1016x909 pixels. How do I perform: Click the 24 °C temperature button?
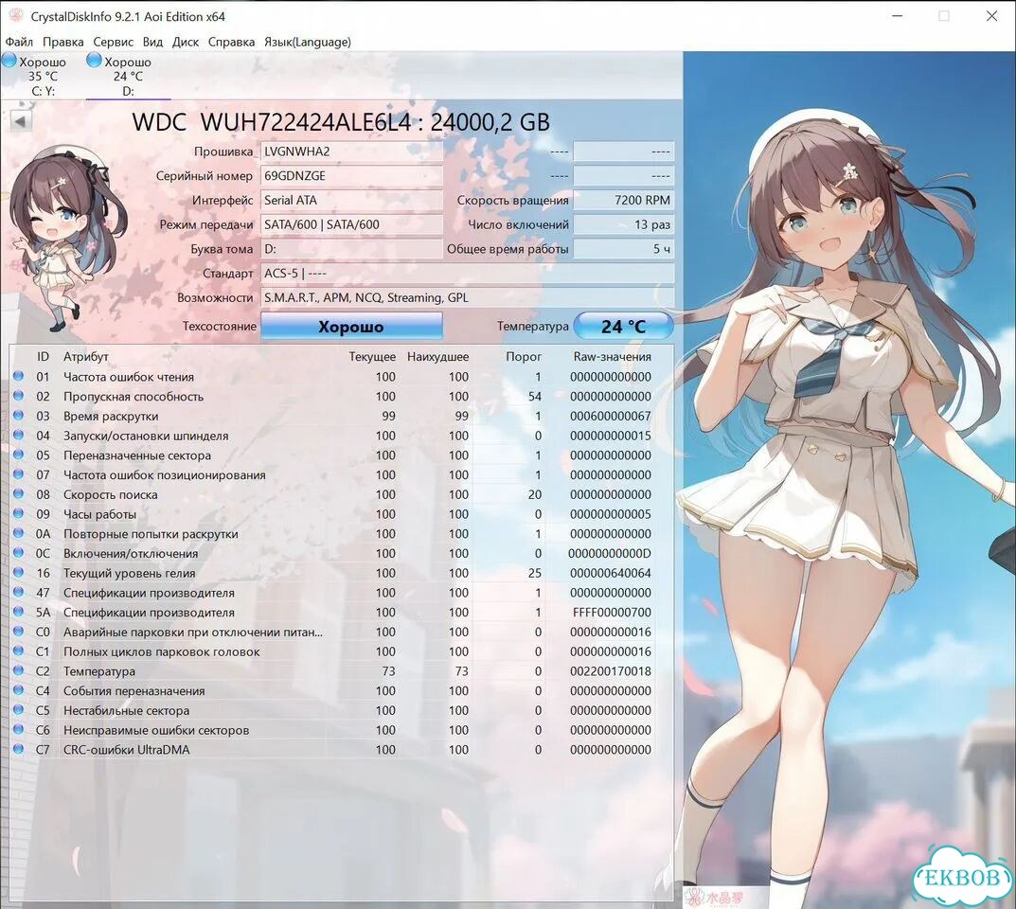(623, 327)
